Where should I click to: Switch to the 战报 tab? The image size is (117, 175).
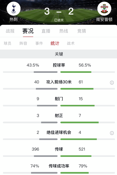click(x=10, y=31)
